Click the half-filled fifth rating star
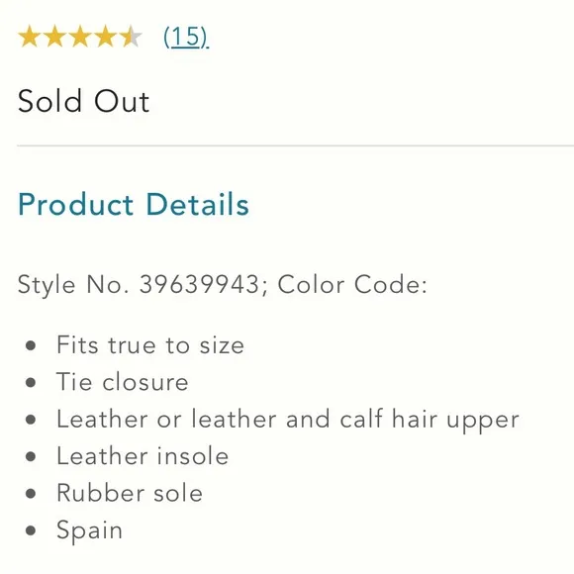 (131, 37)
